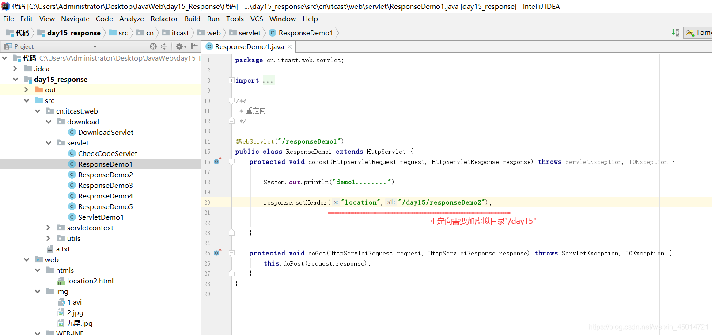
Task: Hide the Project tool window
Action: (194, 46)
